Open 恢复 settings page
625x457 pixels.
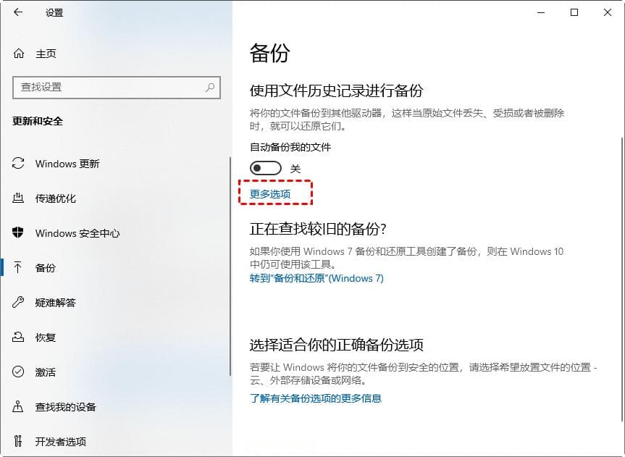coord(46,337)
